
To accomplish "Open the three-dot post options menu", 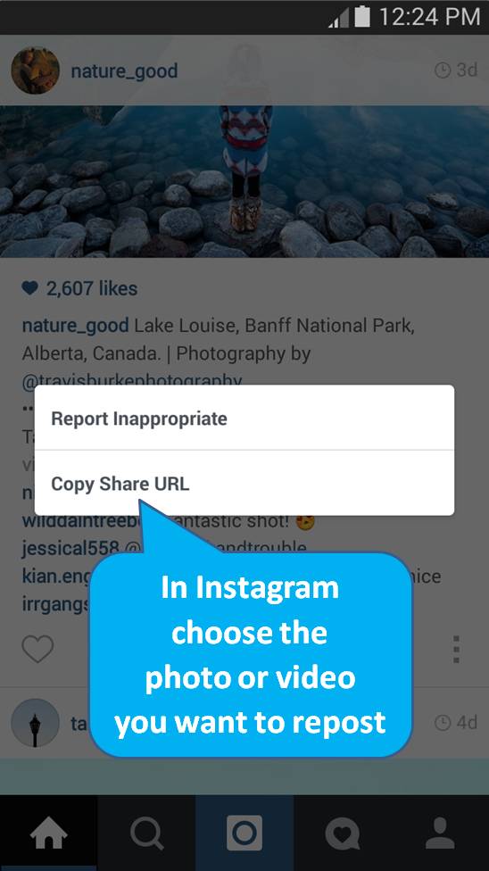I will coord(456,650).
